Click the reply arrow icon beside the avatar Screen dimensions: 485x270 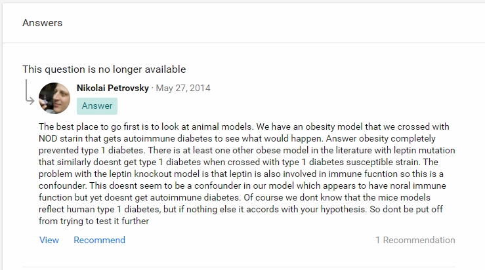[29, 92]
